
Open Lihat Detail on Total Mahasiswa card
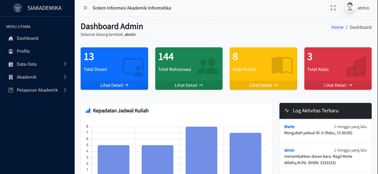pos(189,85)
